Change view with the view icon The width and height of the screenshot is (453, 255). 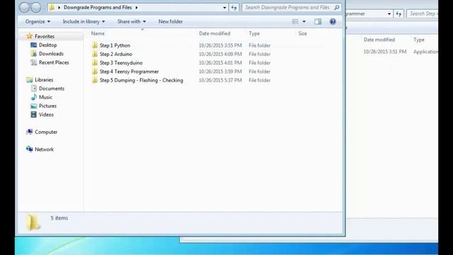tap(295, 21)
